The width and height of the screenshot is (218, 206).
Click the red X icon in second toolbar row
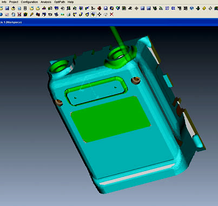[111, 14]
